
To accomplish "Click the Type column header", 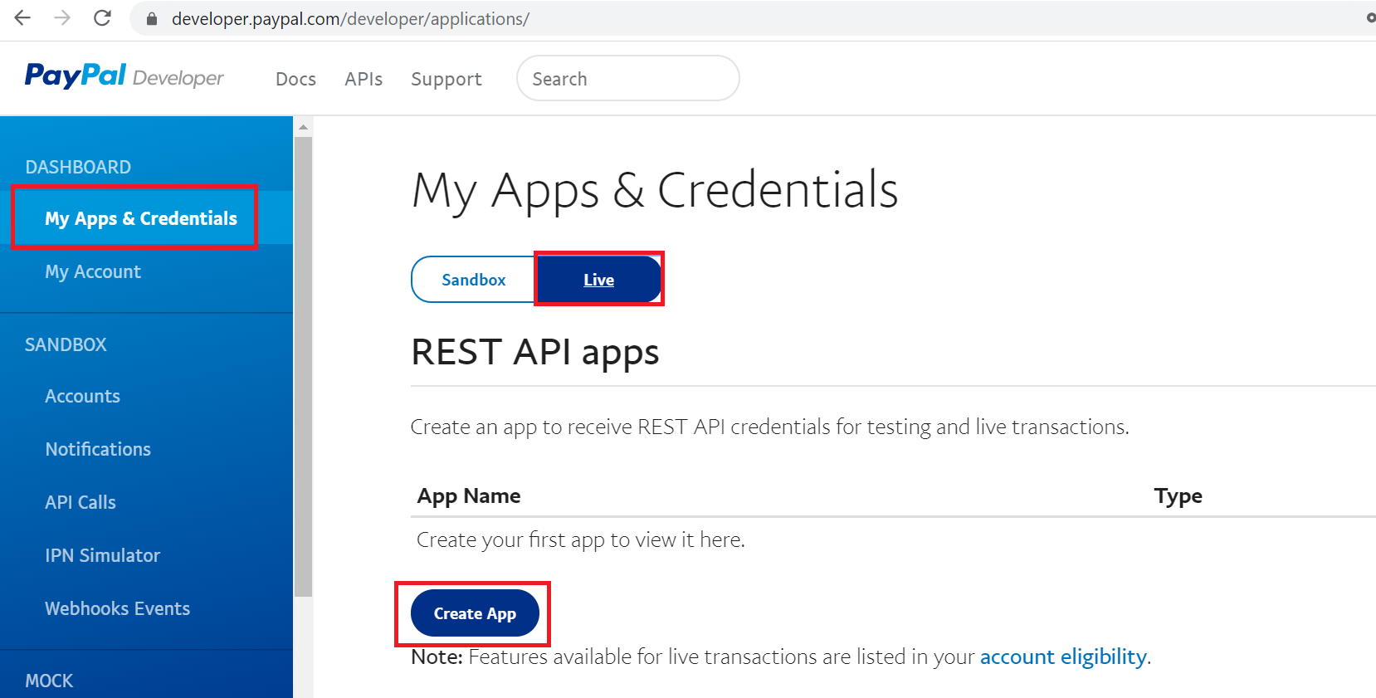I will 1178,496.
